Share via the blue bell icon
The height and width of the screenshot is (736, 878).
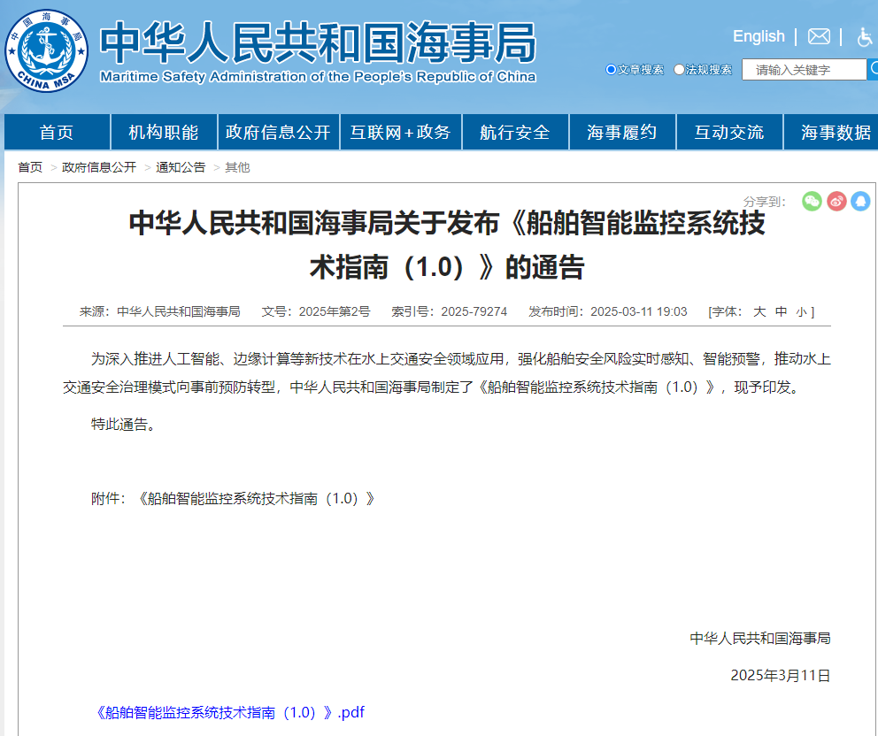pyautogui.click(x=860, y=201)
